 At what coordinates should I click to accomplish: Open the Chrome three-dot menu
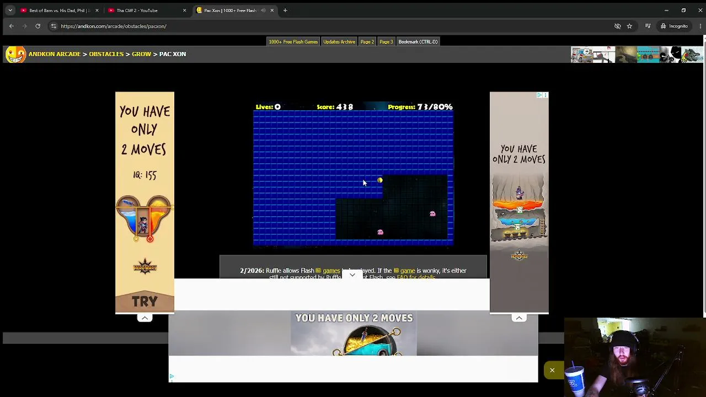point(700,26)
